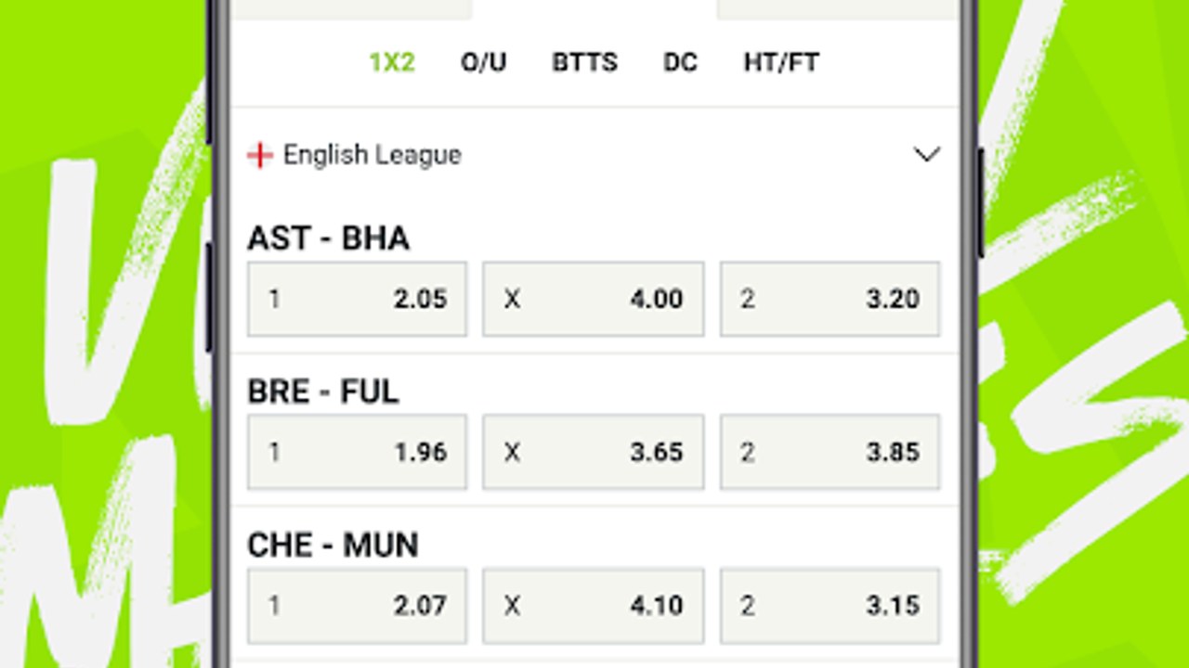1189x668 pixels.
Task: Select CHE home win at 2.07
Action: (x=357, y=606)
